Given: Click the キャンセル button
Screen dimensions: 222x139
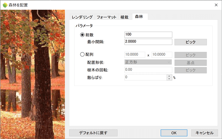Looking at the screenshot, I should click(x=204, y=133).
